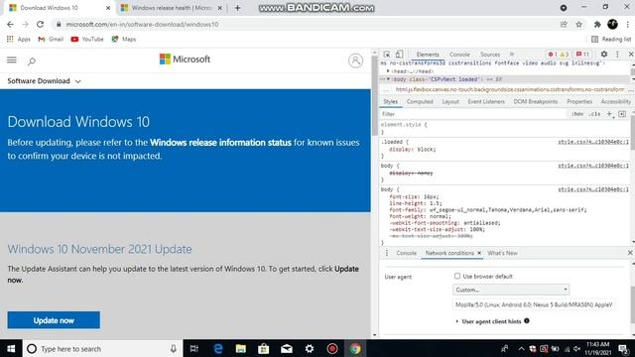This screenshot has height=357, width=635.
Task: Switch to the Console panel tab
Action: click(x=459, y=55)
